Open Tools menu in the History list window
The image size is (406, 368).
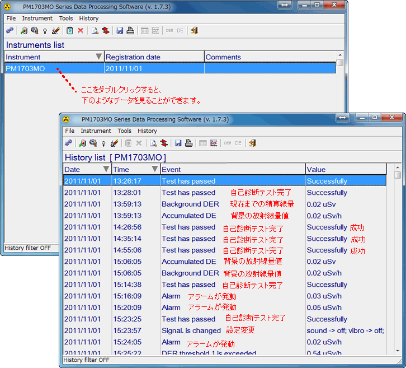coord(125,131)
